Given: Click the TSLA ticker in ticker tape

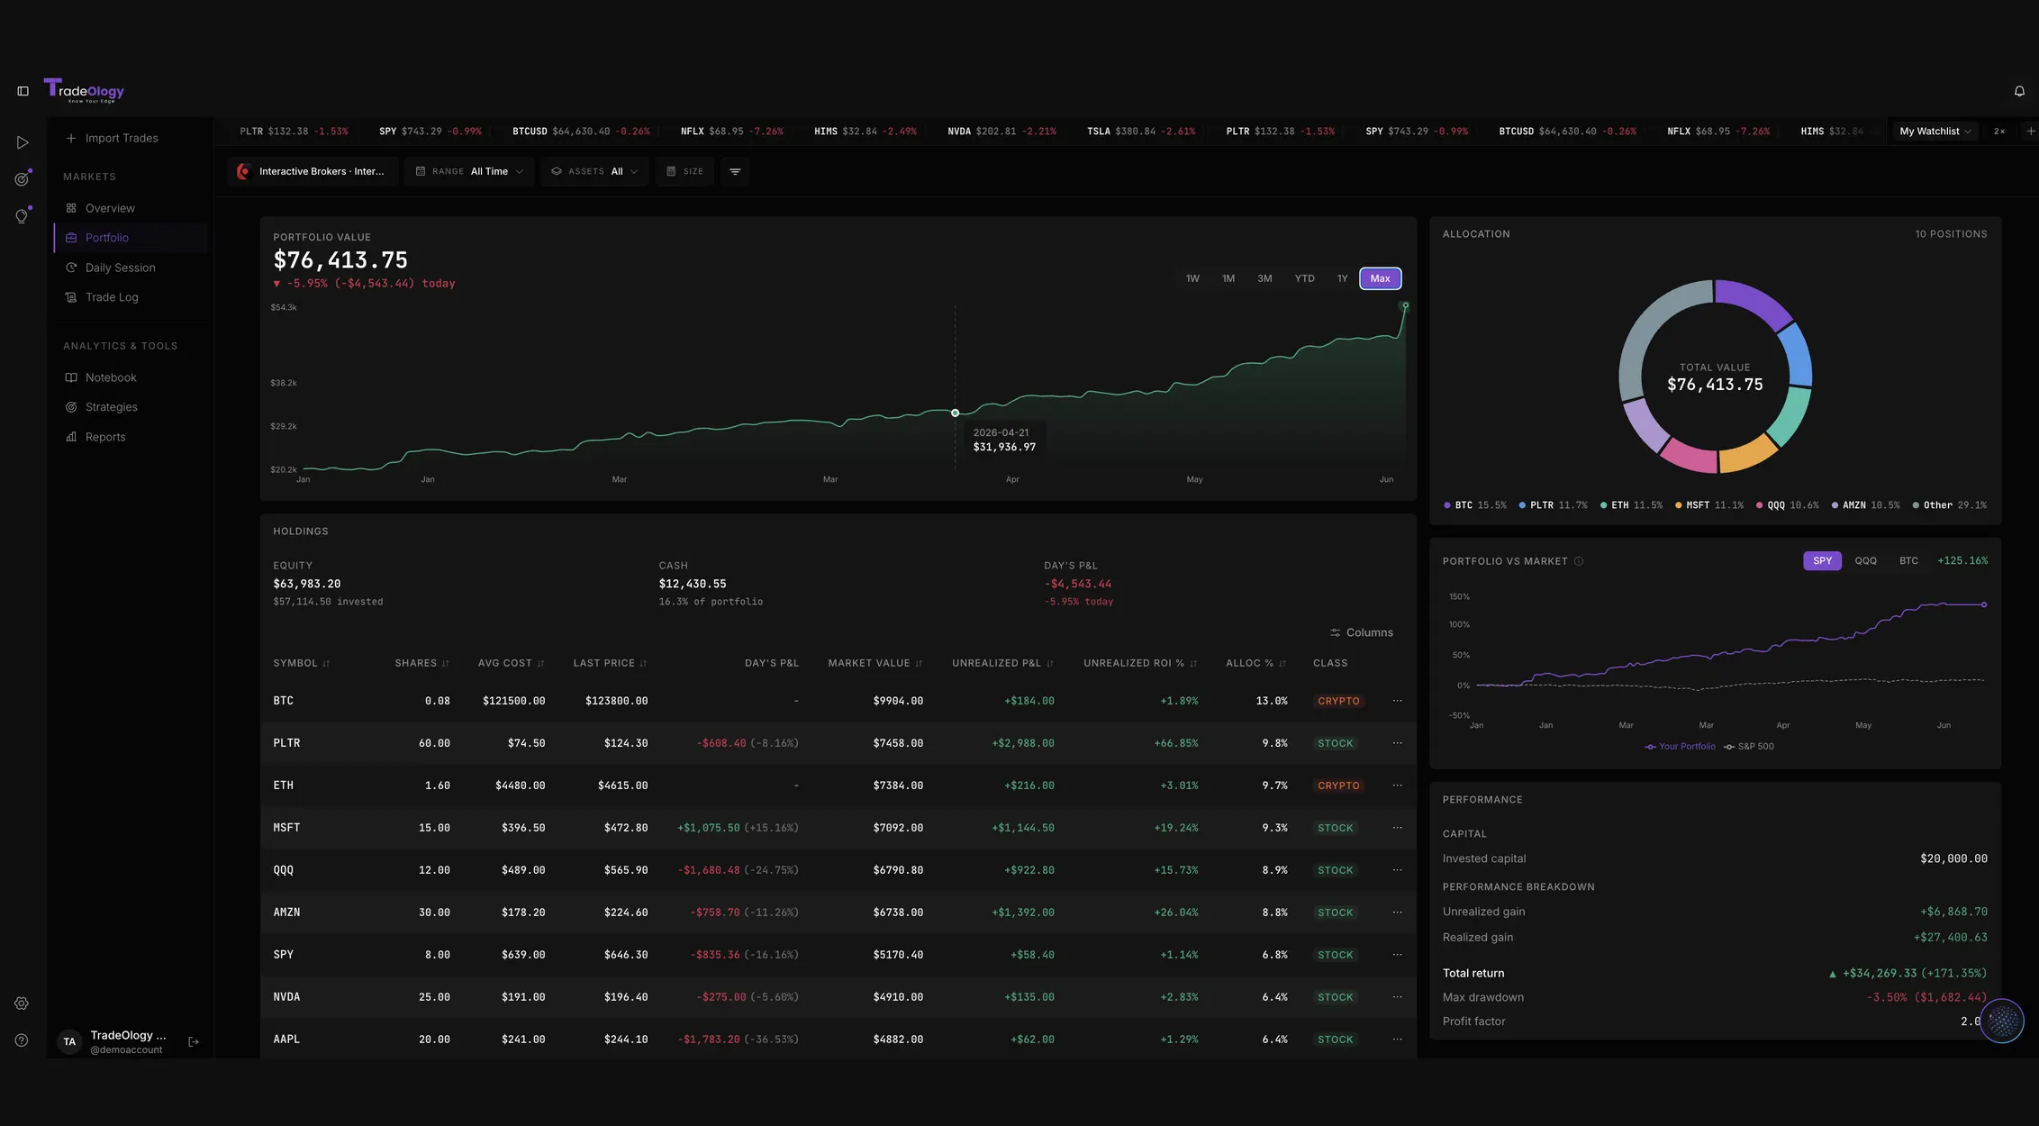Looking at the screenshot, I should [1141, 132].
